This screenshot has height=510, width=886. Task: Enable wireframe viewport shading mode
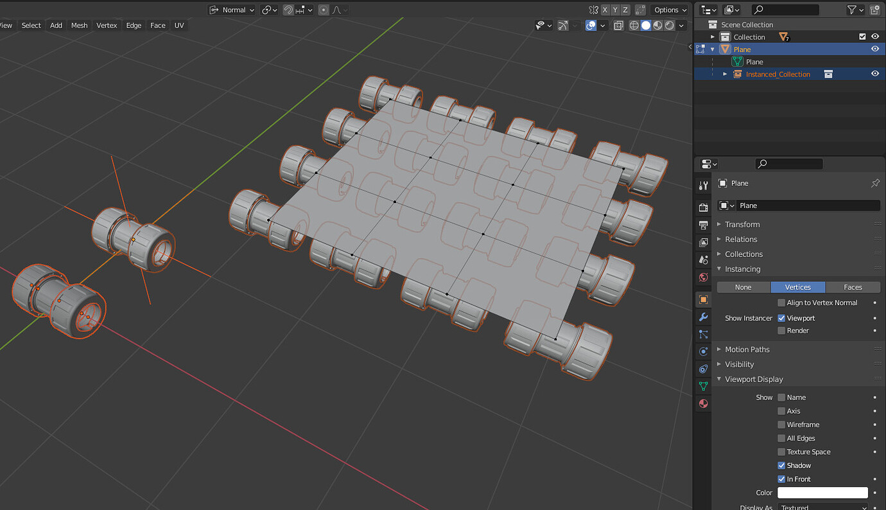(x=634, y=25)
